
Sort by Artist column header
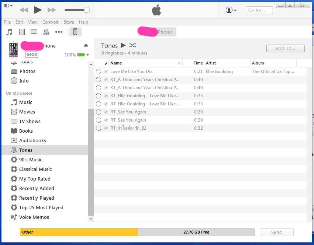click(227, 63)
